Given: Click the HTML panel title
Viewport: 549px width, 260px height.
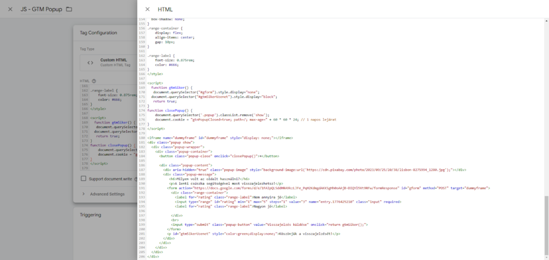Looking at the screenshot, I should pos(165,10).
